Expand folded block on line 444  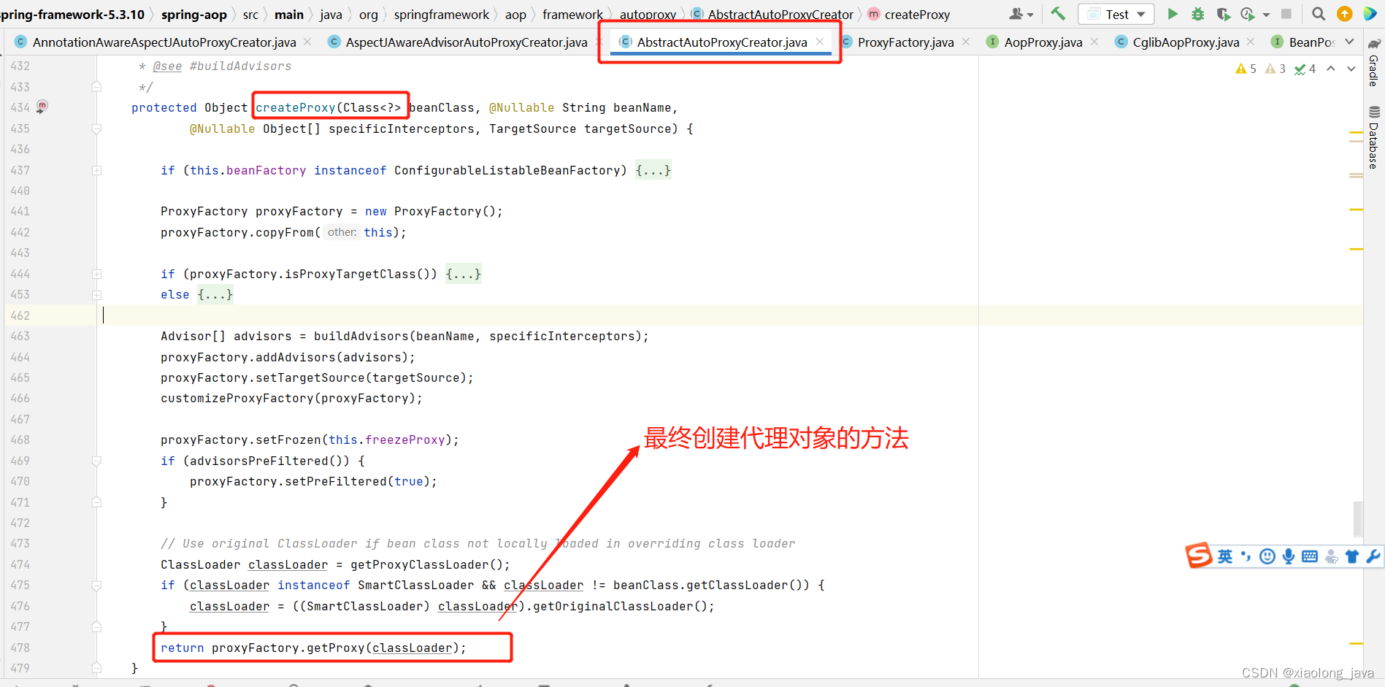tap(96, 274)
